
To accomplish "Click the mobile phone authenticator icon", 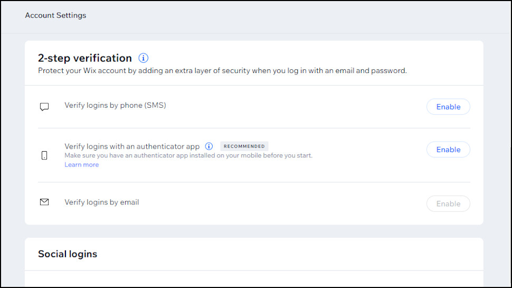I will [x=44, y=155].
